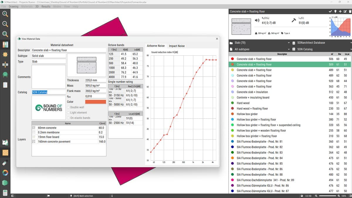Toggle the On elastic bands checkbox
Image resolution: width=352 pixels, height=198 pixels.
tap(68, 118)
